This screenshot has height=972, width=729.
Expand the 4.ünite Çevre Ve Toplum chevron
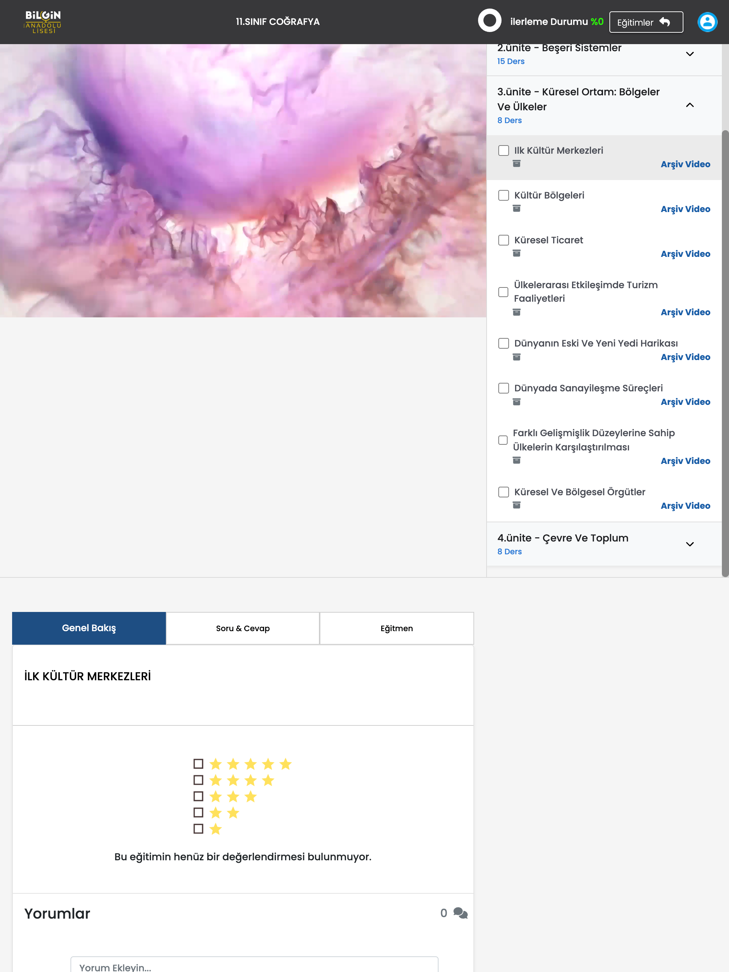(689, 544)
